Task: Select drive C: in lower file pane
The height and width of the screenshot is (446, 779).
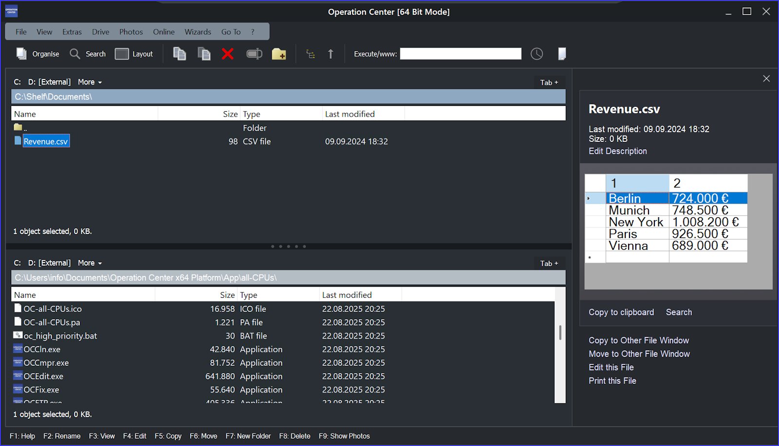Action: [x=17, y=262]
